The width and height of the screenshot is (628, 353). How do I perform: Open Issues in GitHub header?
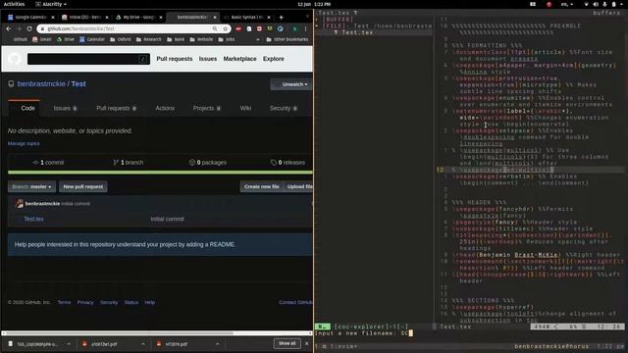coord(208,59)
